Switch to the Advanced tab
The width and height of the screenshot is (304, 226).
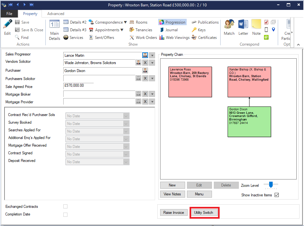[x=56, y=13]
